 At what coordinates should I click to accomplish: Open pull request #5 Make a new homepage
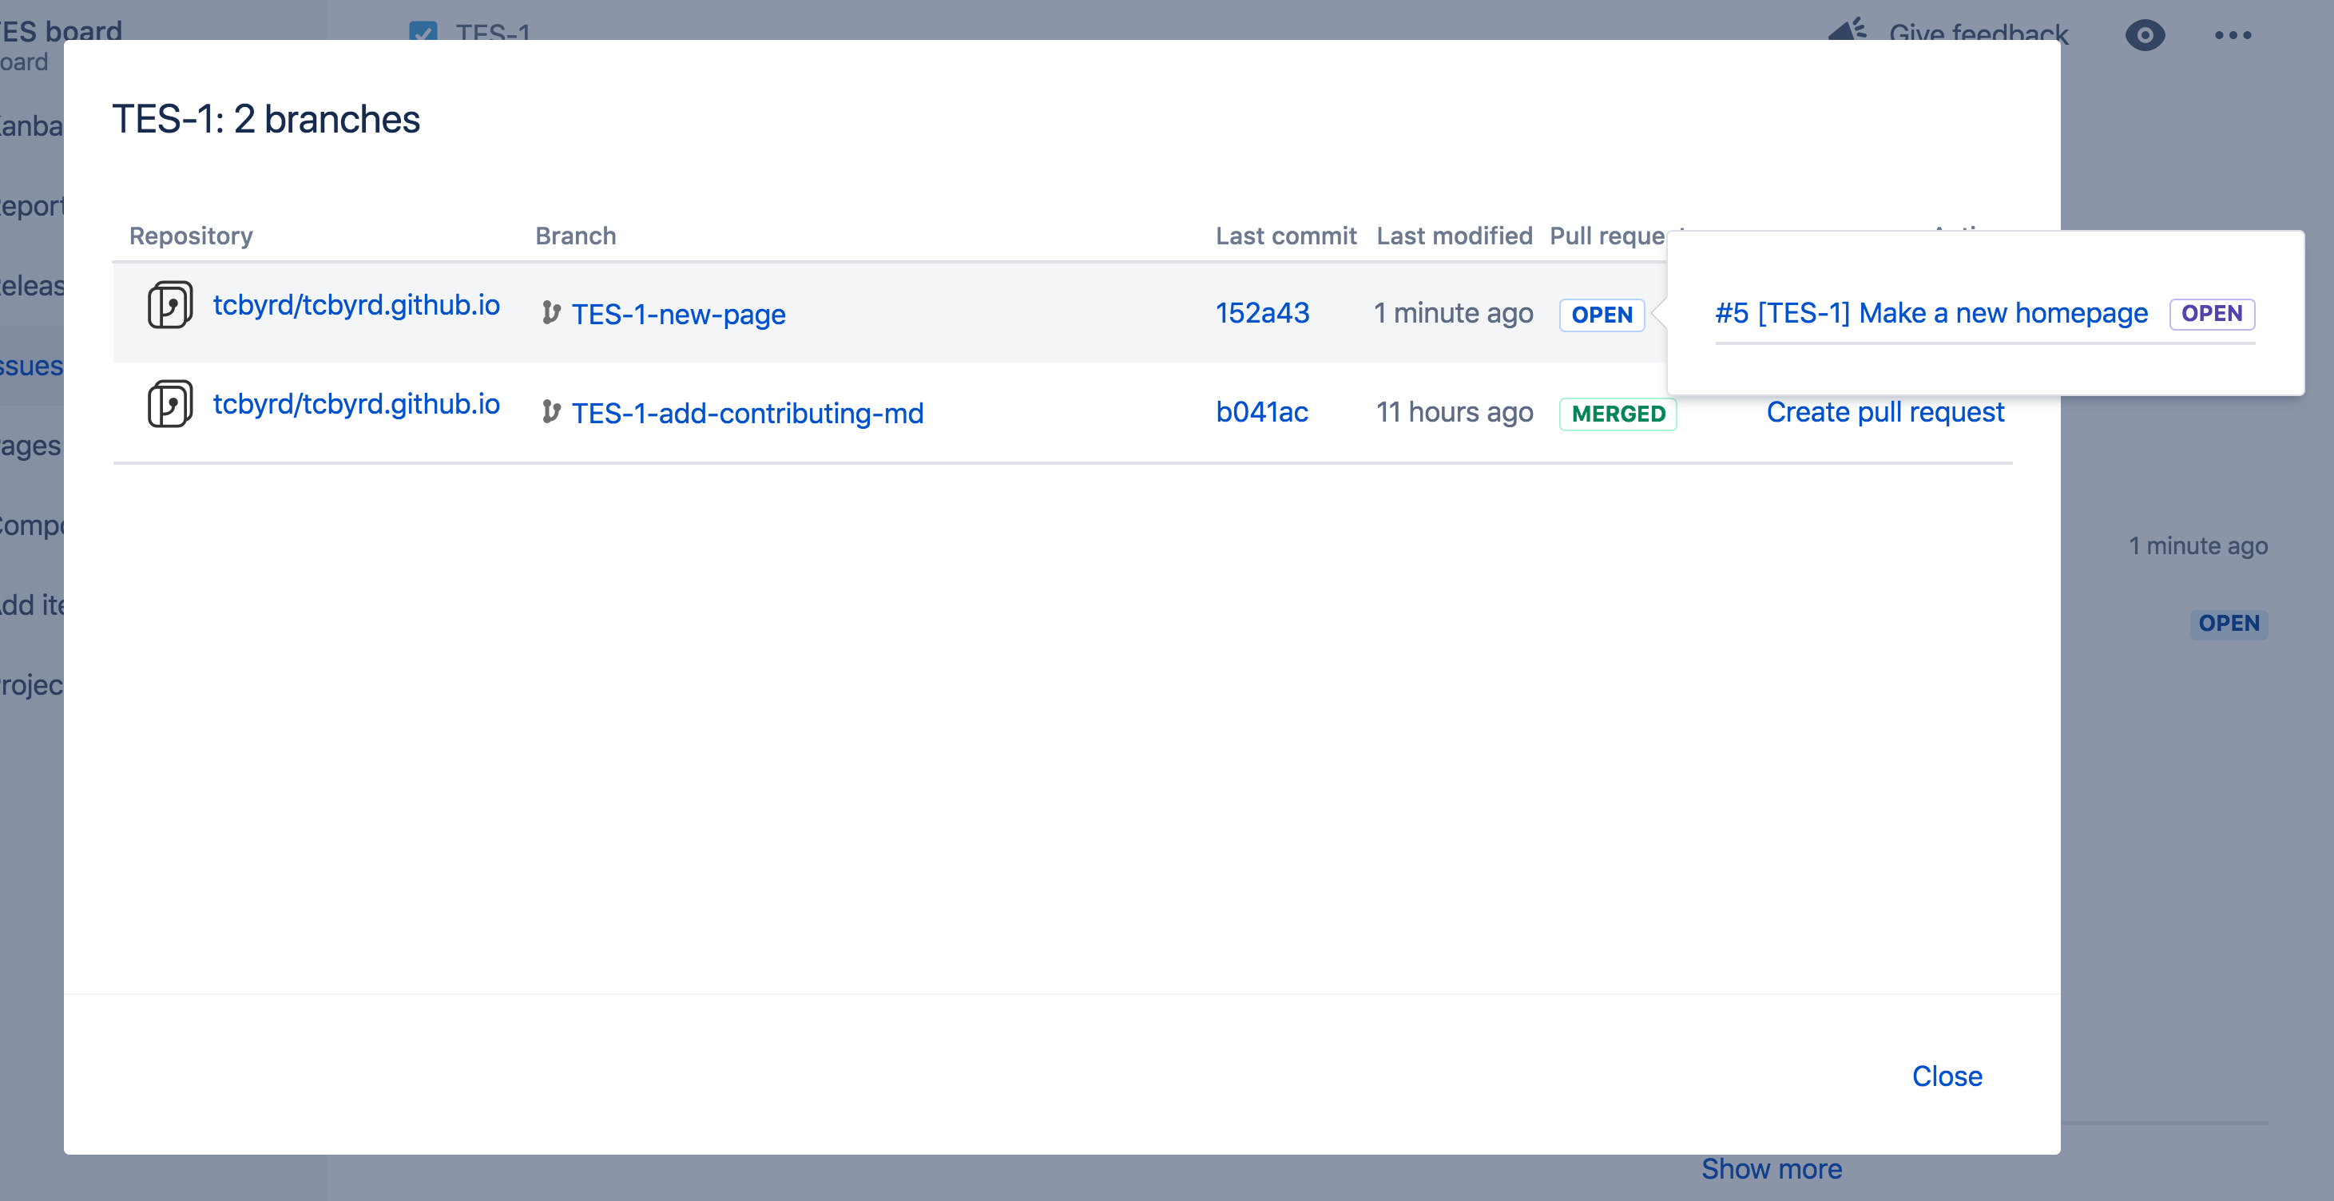click(1931, 313)
